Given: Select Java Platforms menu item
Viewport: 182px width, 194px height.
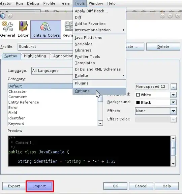Looking at the screenshot, I should 99,38.
